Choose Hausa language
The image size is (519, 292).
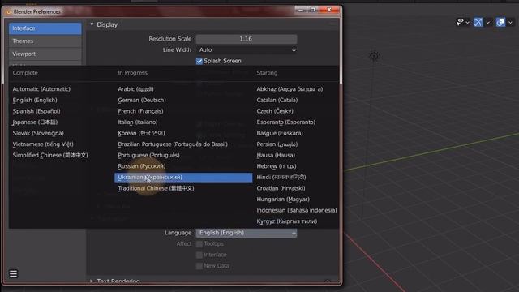(x=276, y=155)
